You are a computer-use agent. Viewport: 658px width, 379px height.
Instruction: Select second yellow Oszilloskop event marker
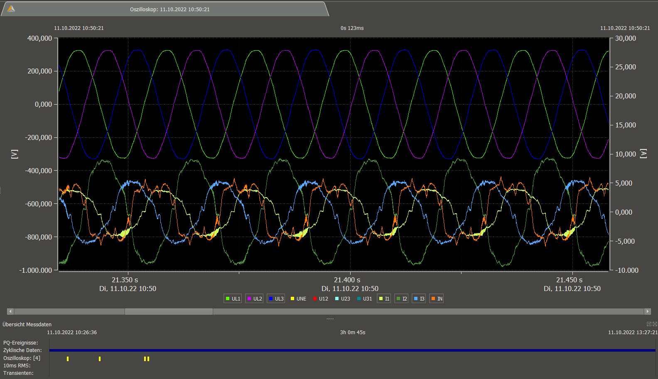[100, 359]
